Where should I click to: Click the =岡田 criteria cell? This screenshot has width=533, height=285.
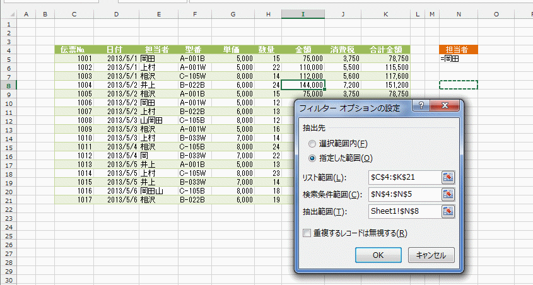[459, 59]
